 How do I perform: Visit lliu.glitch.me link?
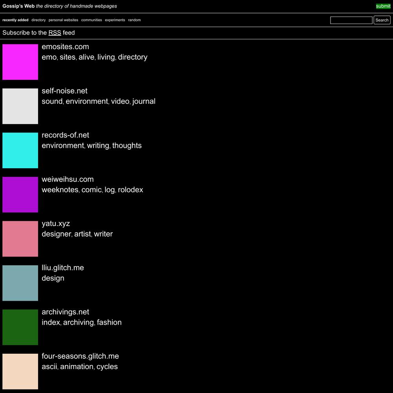pyautogui.click(x=63, y=268)
